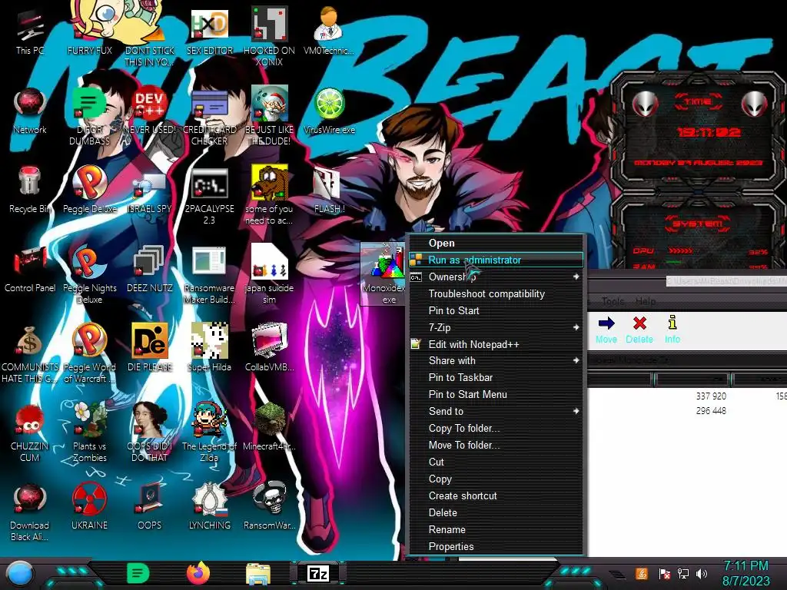Expand the Share with submenu
787x590 pixels.
496,361
